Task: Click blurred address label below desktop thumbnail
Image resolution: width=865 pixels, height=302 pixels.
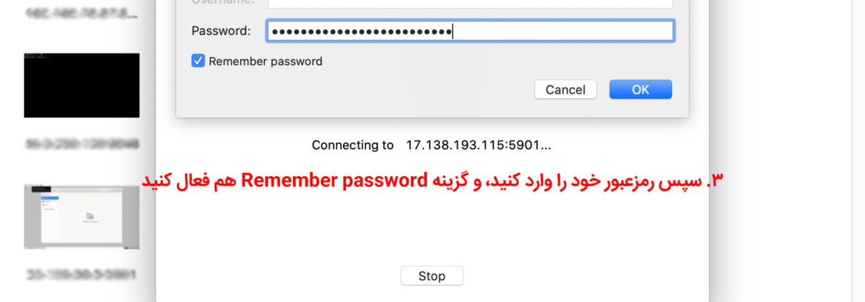Action: 81,274
